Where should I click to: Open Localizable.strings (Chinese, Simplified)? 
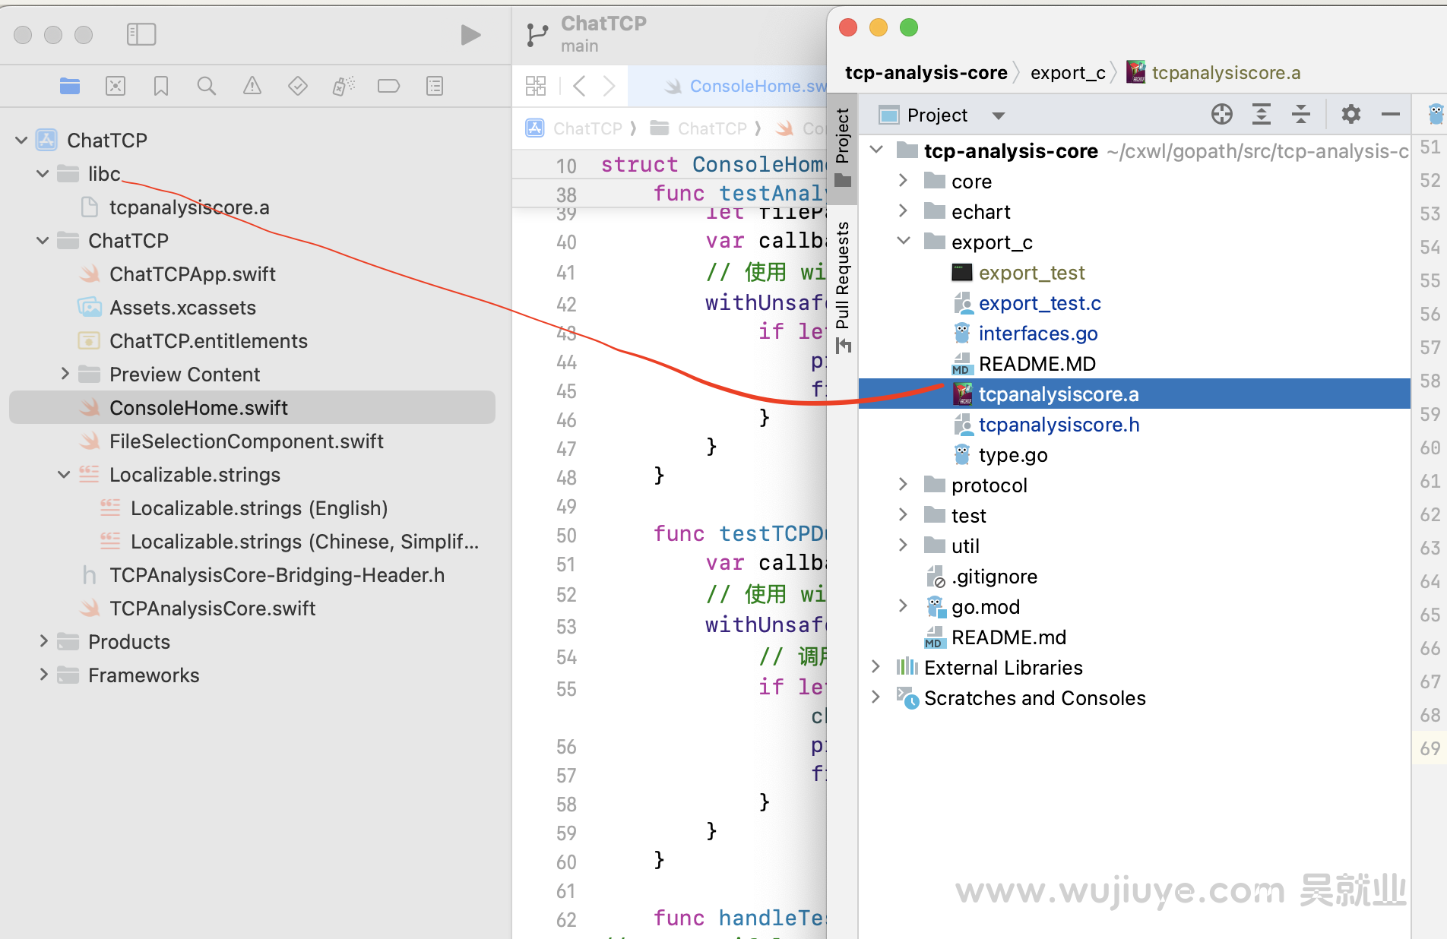[x=305, y=542]
